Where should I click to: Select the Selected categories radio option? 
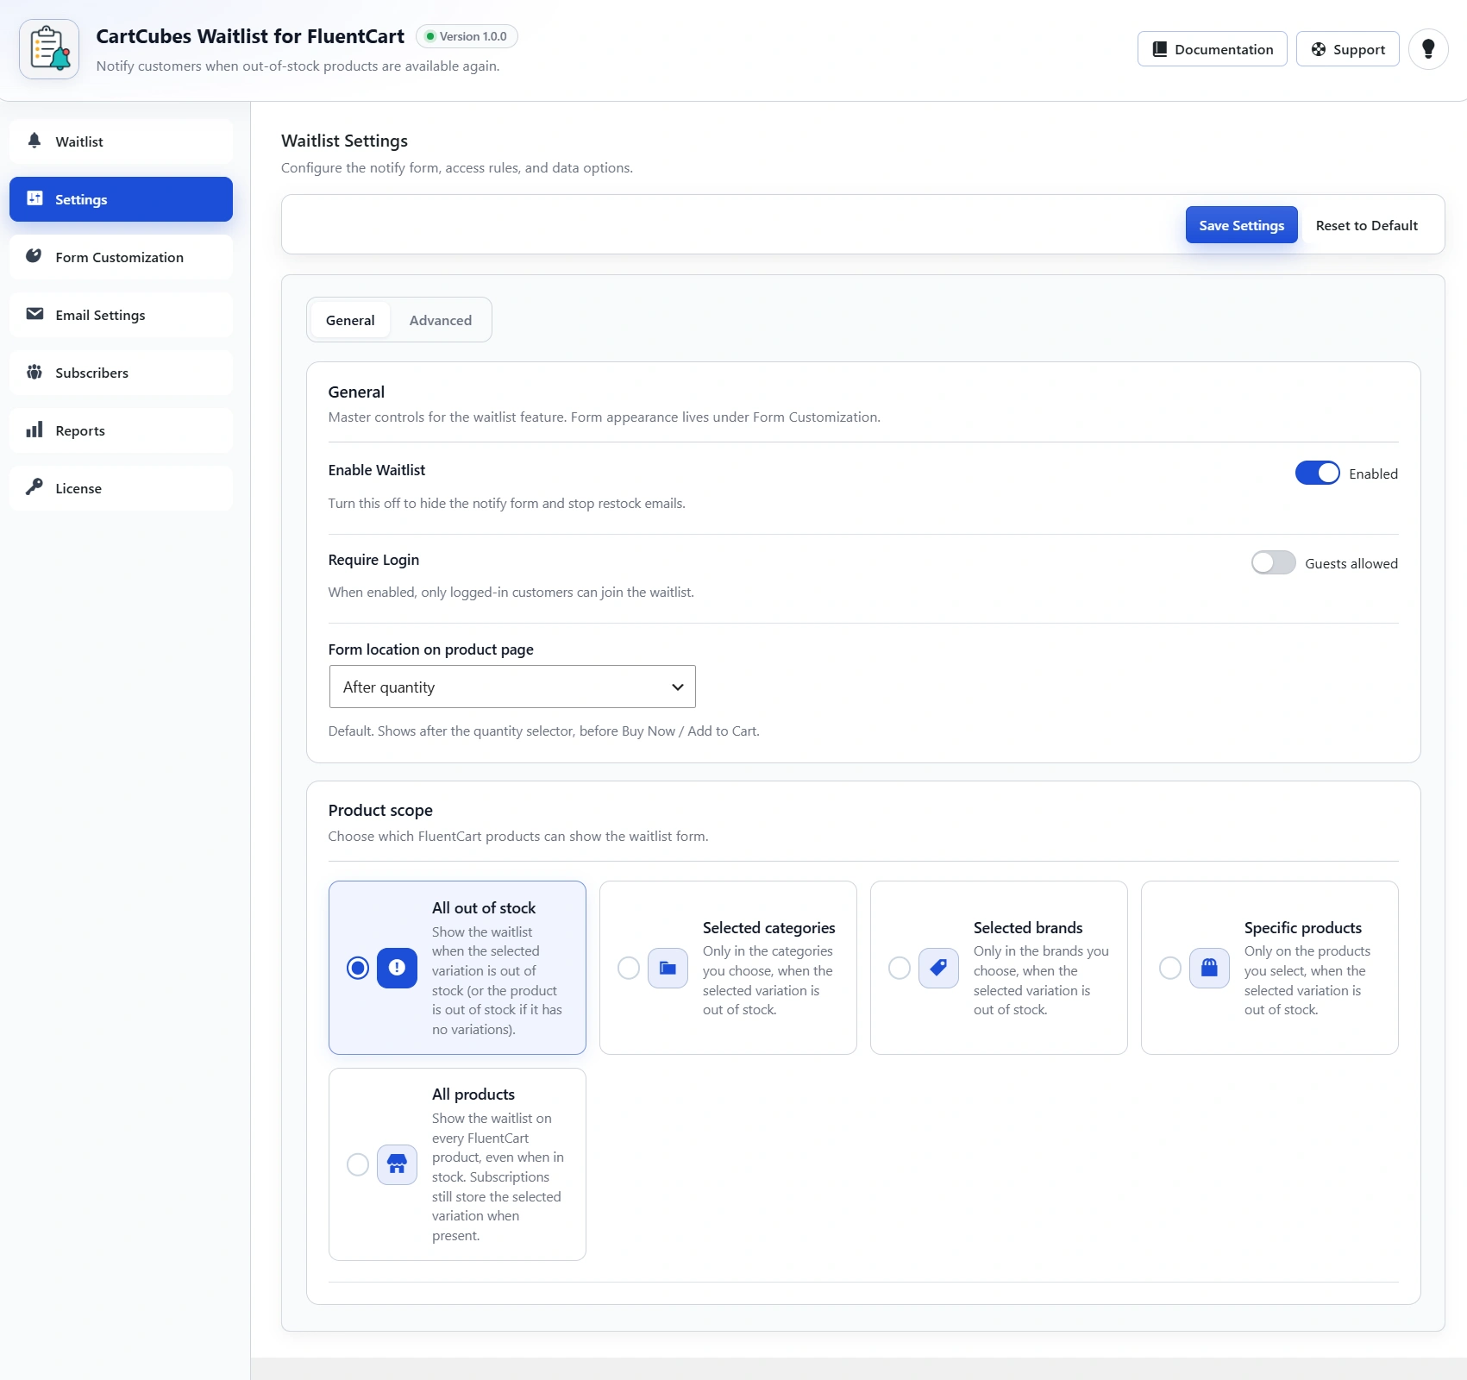[x=629, y=968]
